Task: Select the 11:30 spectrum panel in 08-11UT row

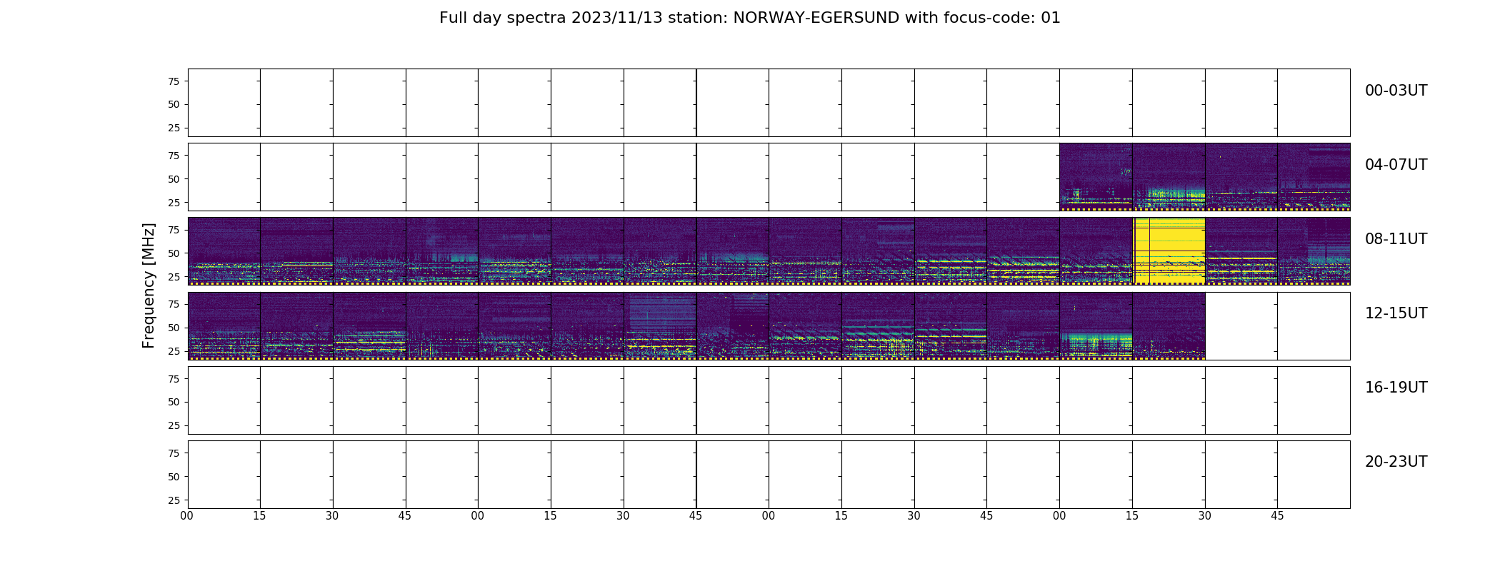Action: [x=1241, y=251]
